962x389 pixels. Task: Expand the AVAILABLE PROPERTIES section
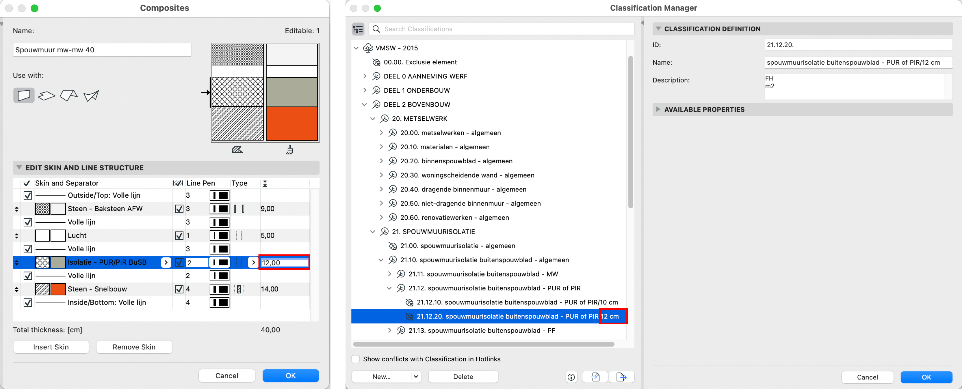click(658, 110)
